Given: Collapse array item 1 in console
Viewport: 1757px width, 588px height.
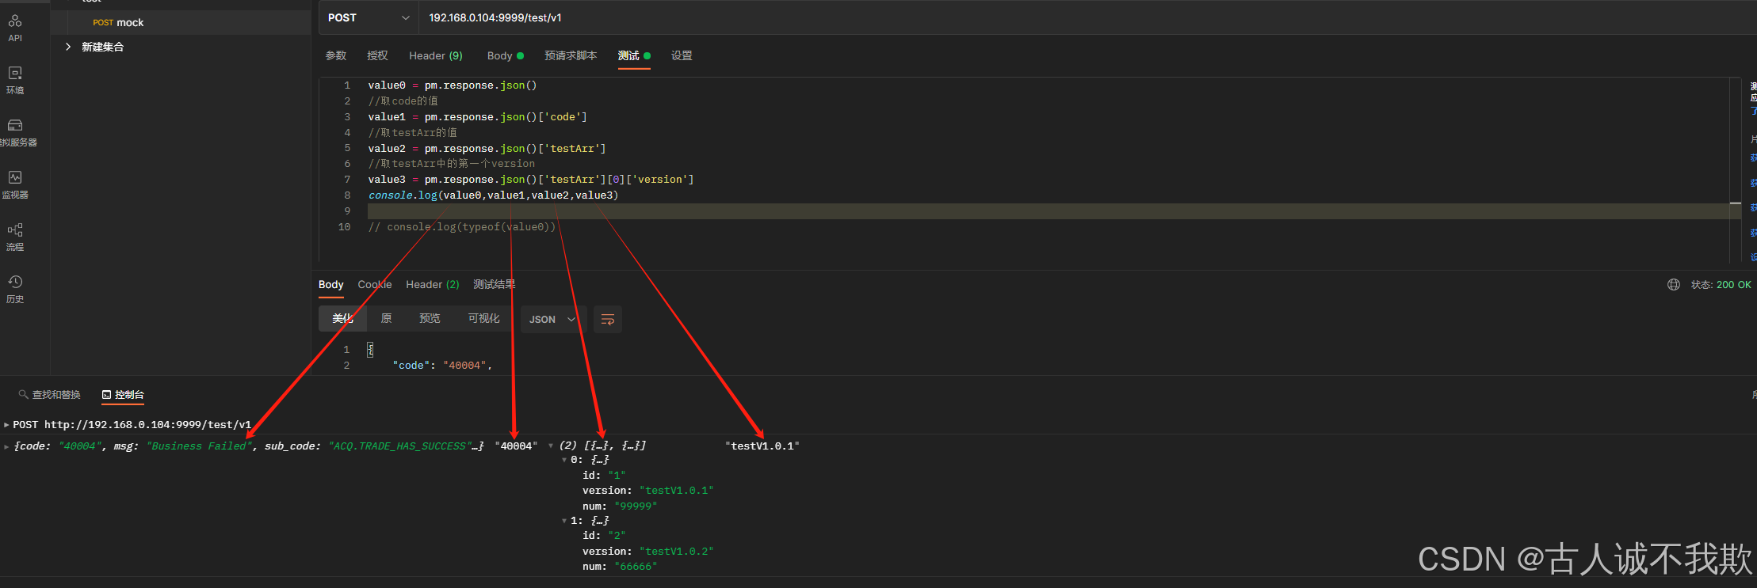Looking at the screenshot, I should click(x=563, y=521).
